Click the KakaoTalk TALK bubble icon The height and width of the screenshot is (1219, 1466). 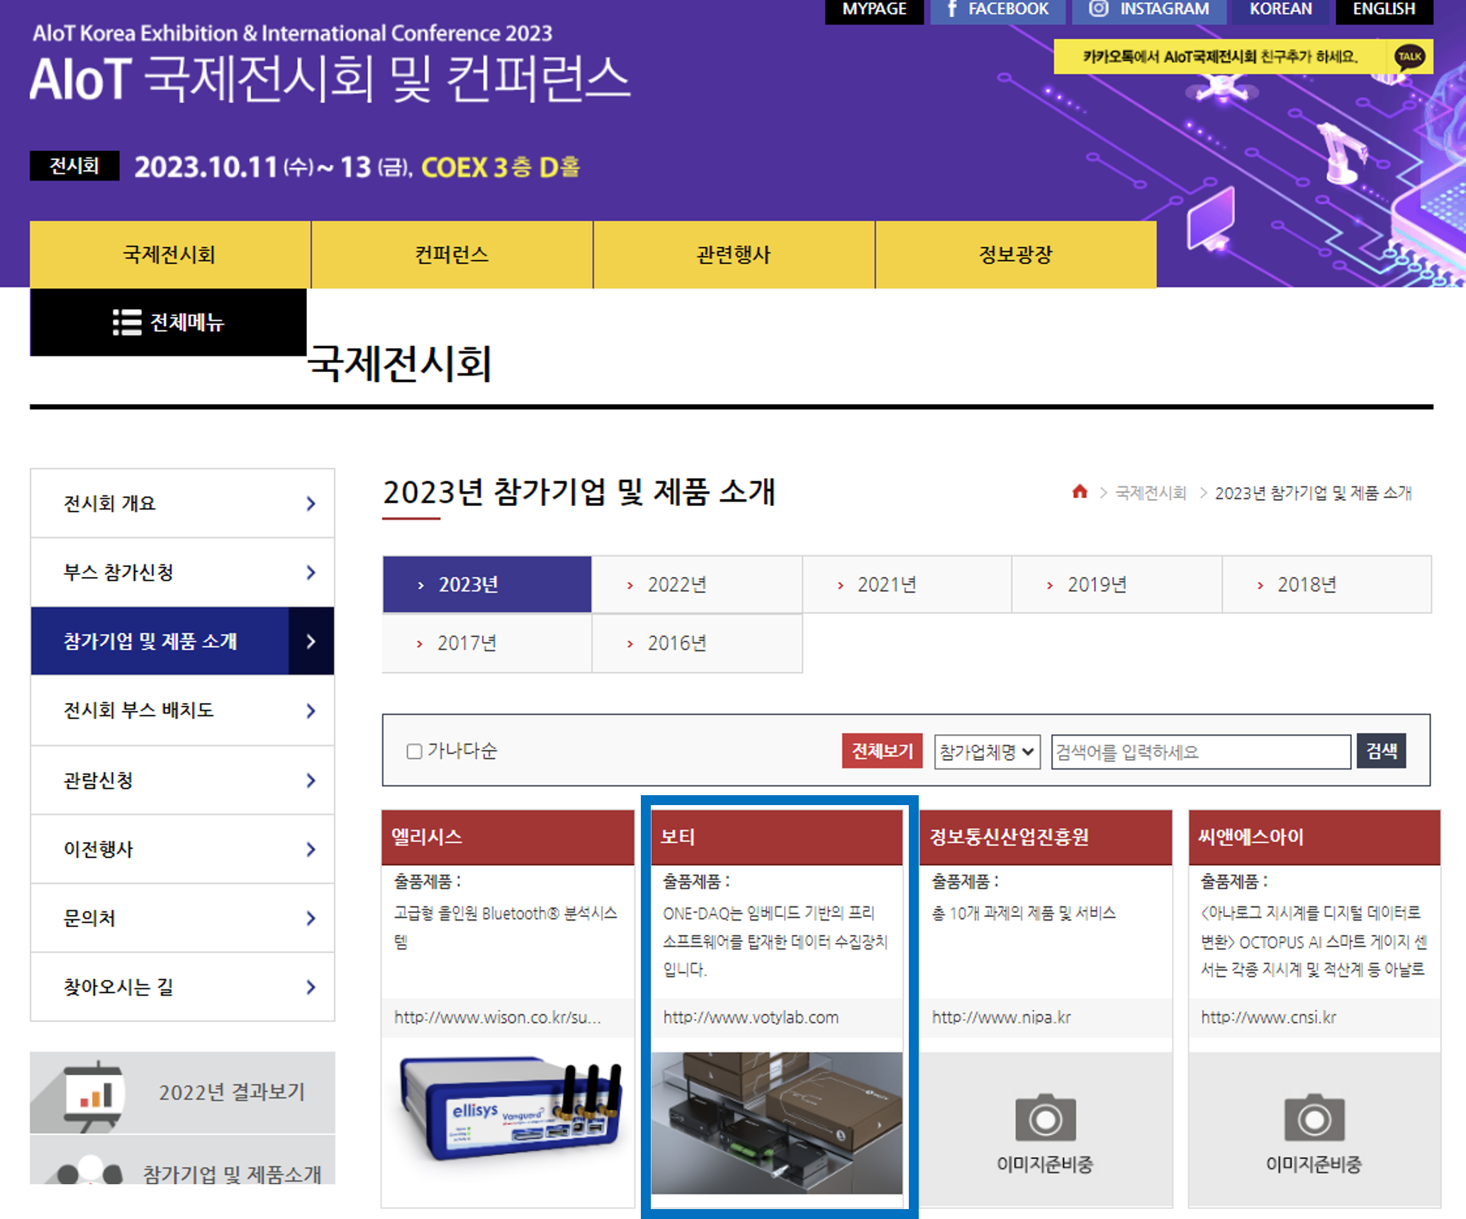tap(1409, 57)
